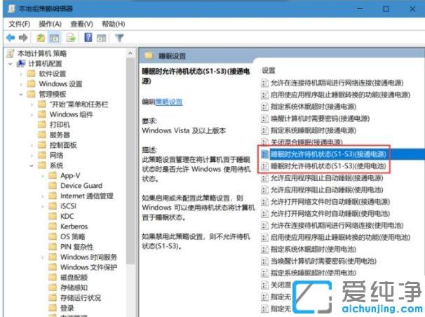Collapse the 管理模板 tree node

[21, 94]
